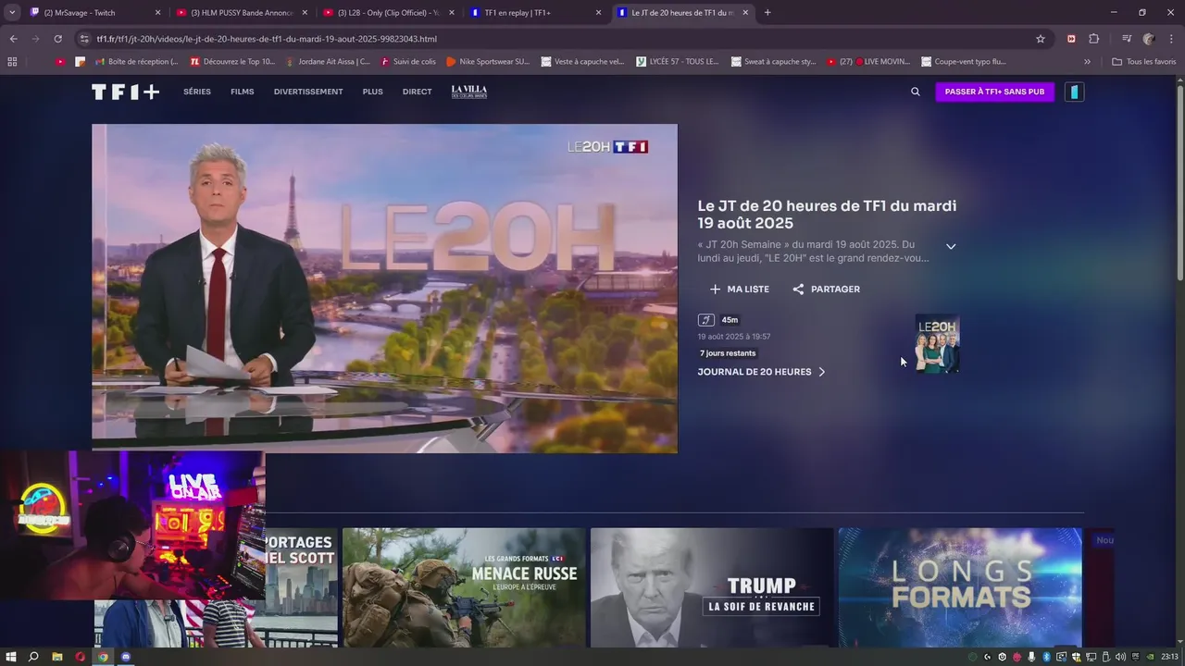Open Windows taskbar search

click(x=34, y=657)
